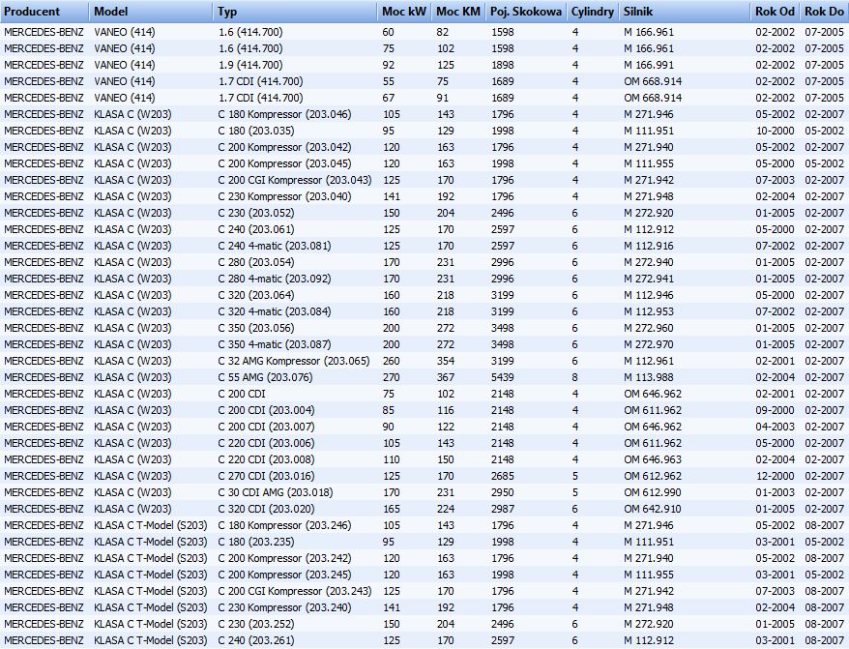Click the Silnik column header

685,12
